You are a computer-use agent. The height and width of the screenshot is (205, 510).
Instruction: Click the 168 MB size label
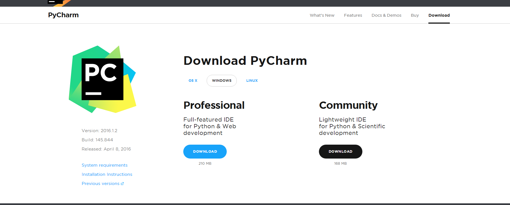(341, 164)
